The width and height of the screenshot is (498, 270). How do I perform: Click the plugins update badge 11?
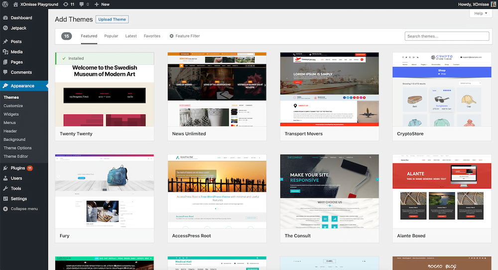pos(30,168)
